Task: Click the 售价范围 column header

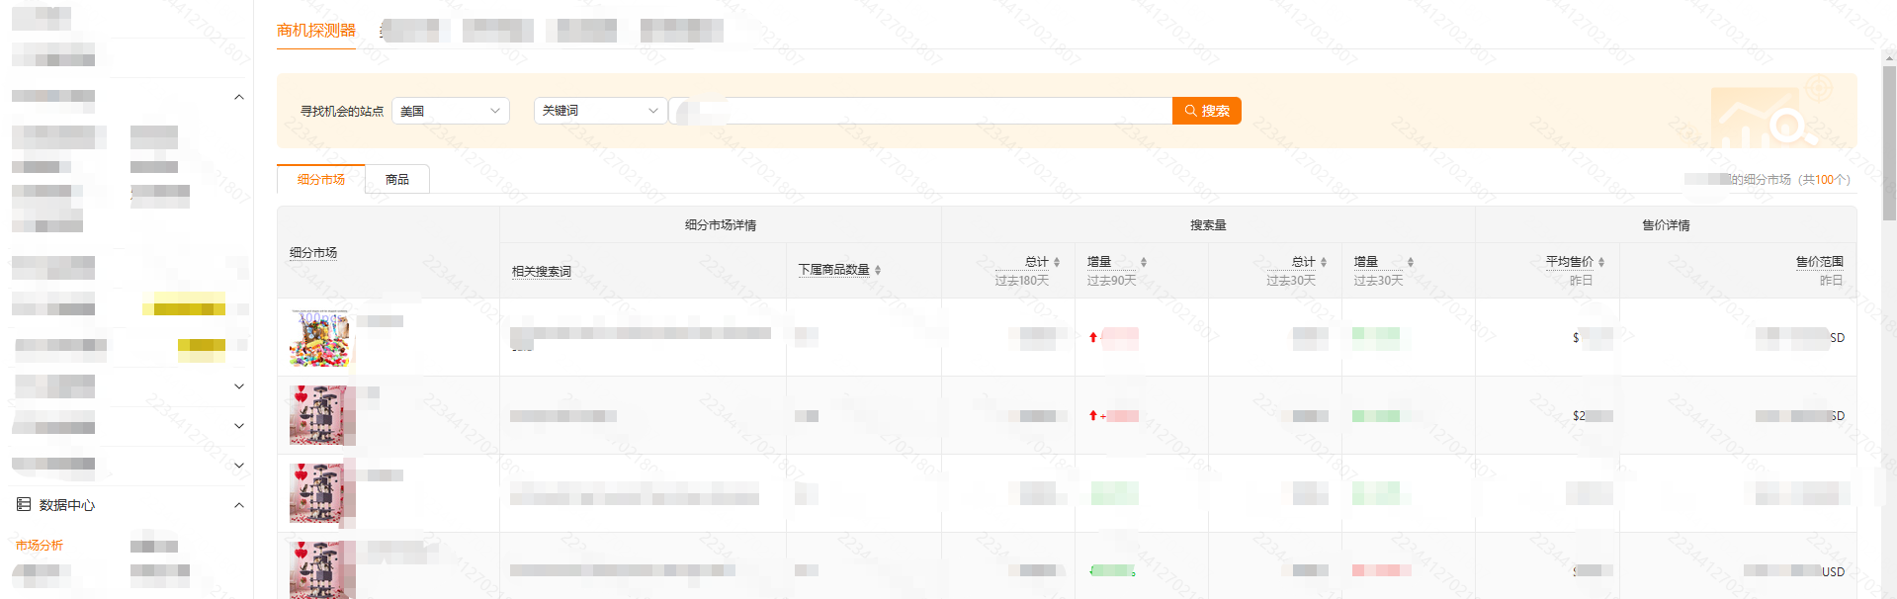Action: 1819,262
